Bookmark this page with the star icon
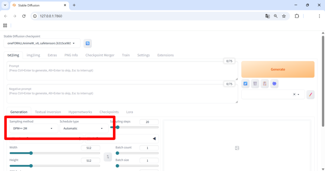The image size is (325, 171). point(284,16)
